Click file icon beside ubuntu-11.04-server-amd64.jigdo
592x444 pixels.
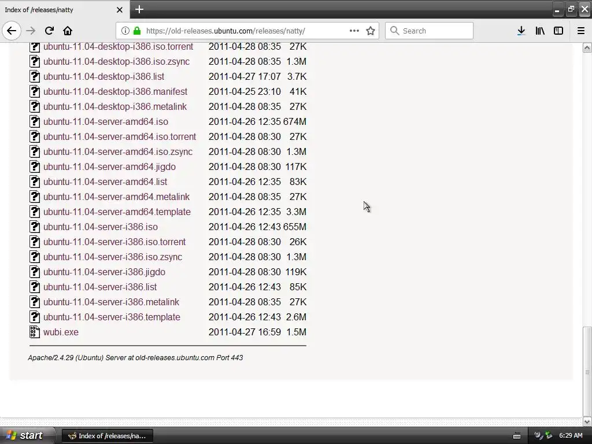click(34, 166)
